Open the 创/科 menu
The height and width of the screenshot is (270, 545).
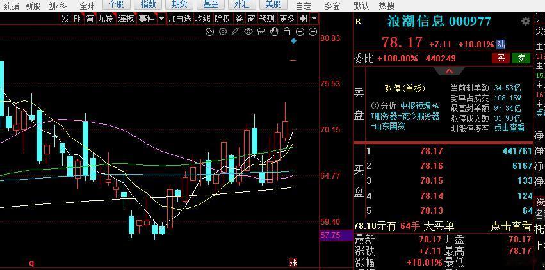pyautogui.click(x=58, y=6)
